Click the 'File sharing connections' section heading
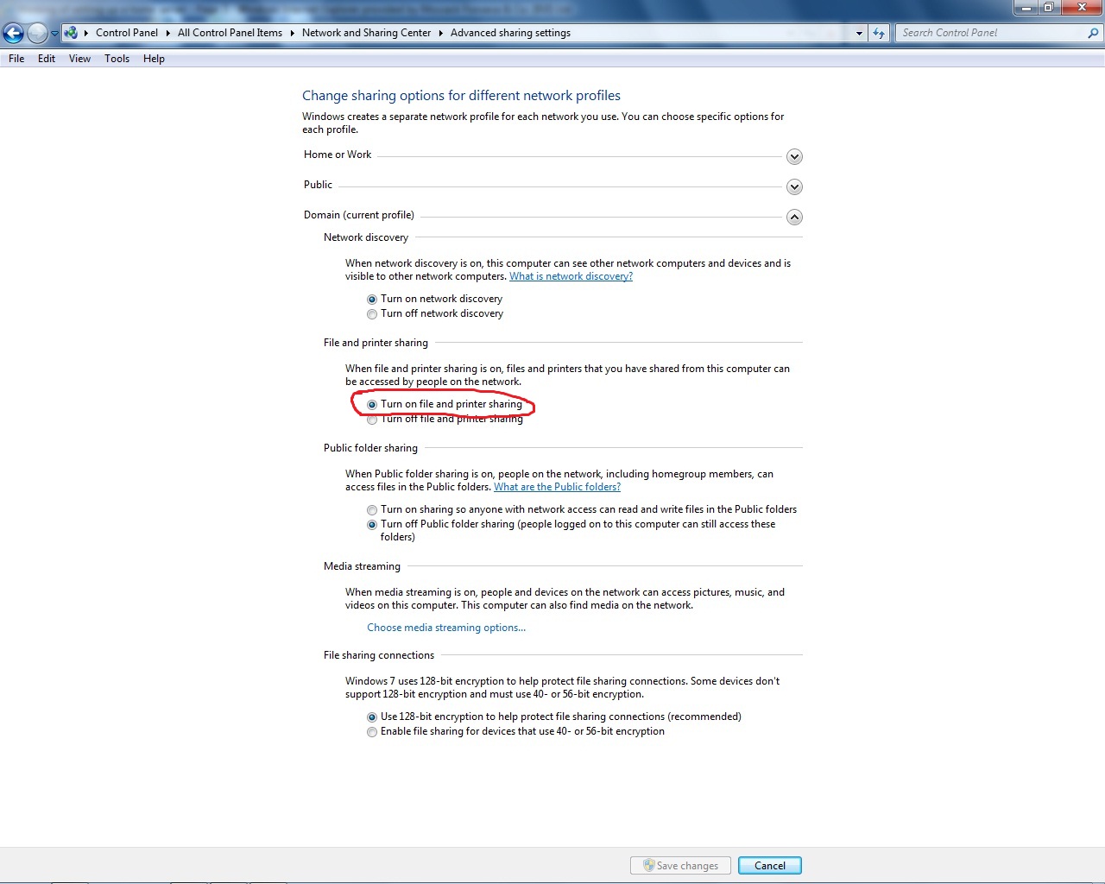 [379, 655]
